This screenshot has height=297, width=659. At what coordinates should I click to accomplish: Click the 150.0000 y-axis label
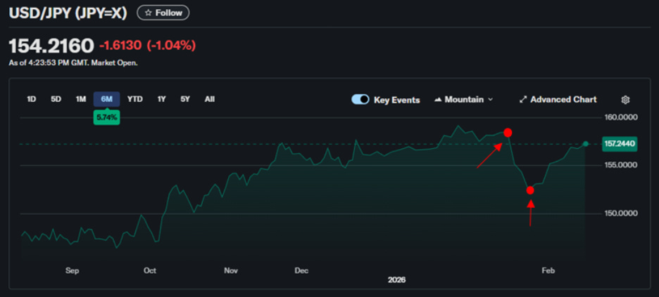(x=620, y=213)
